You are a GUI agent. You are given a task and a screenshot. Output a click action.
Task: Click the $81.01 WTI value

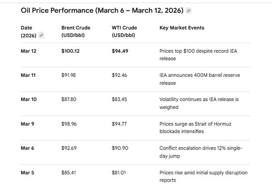tap(119, 173)
